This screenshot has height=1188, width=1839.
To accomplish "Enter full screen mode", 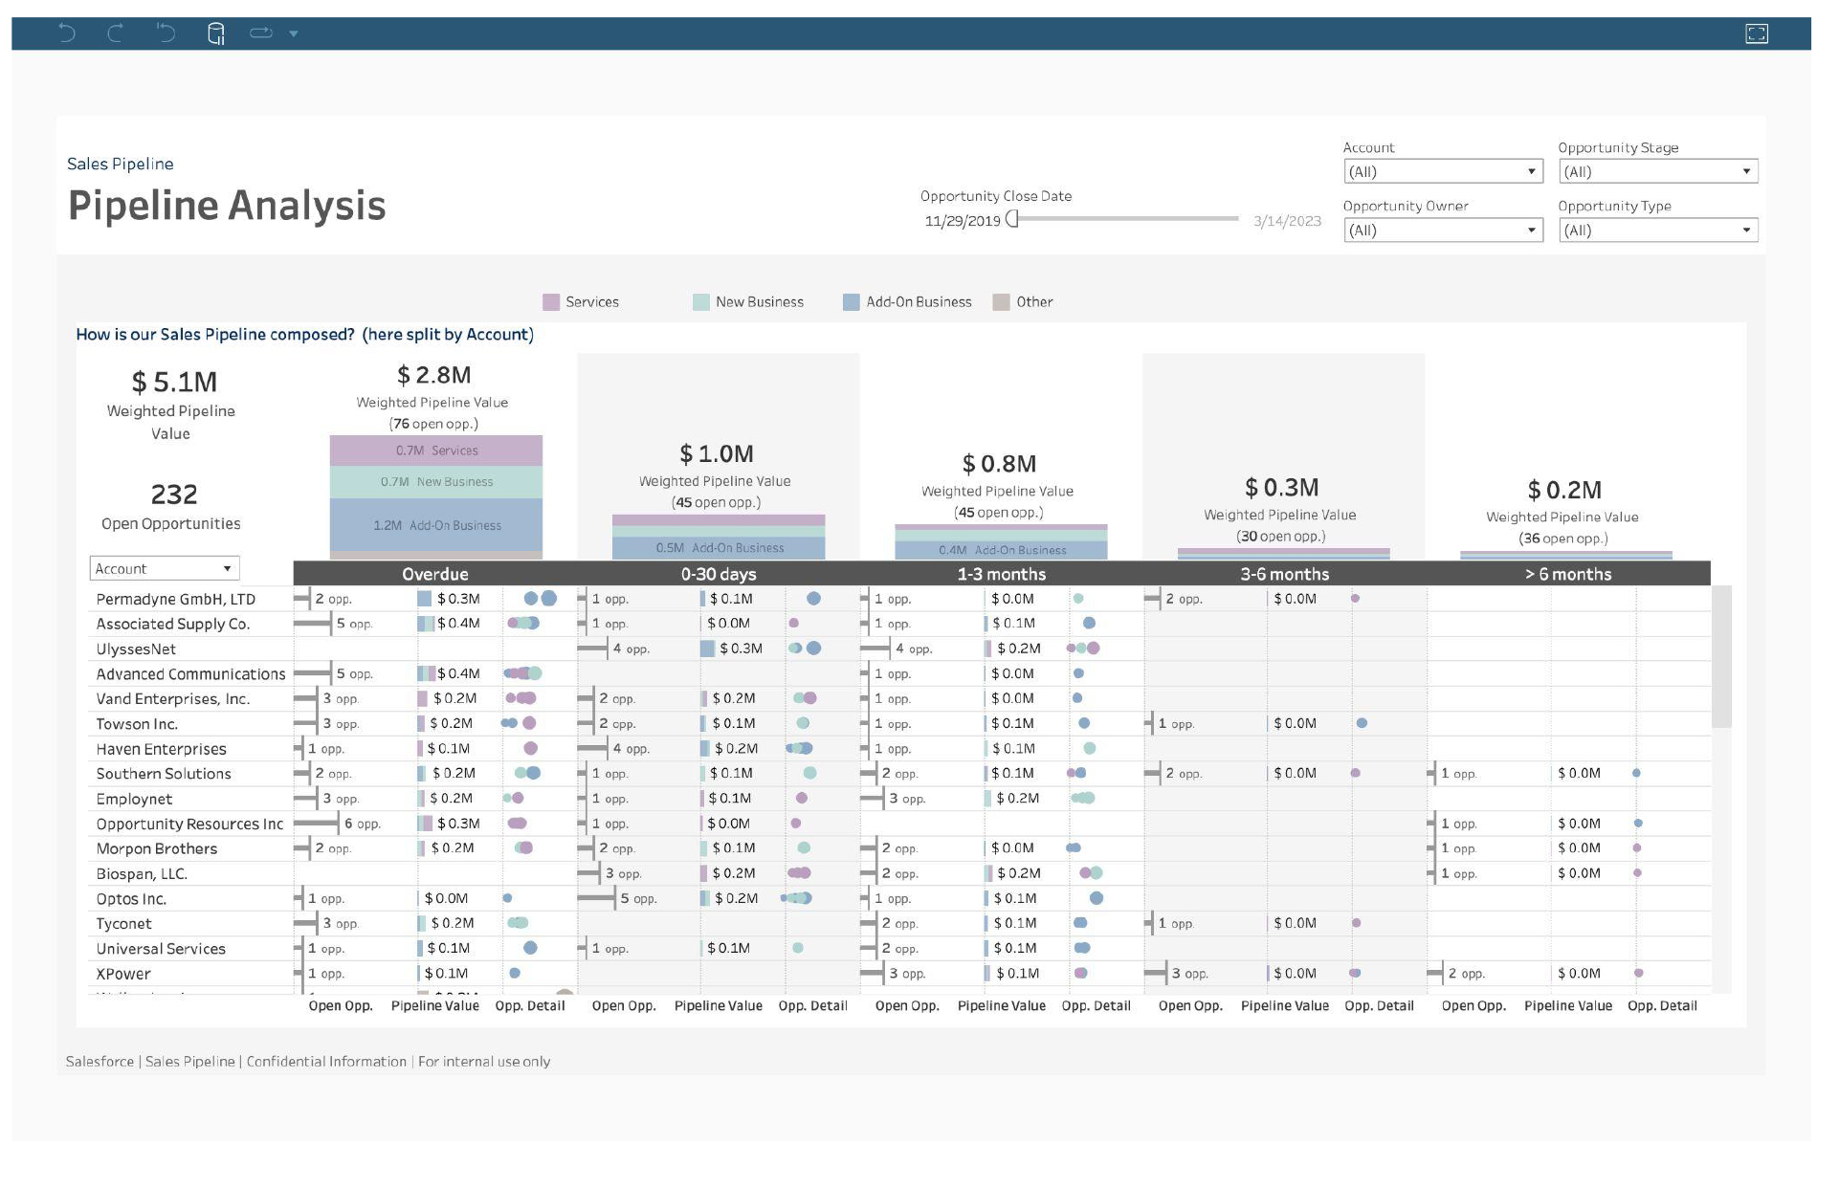I will pyautogui.click(x=1756, y=34).
